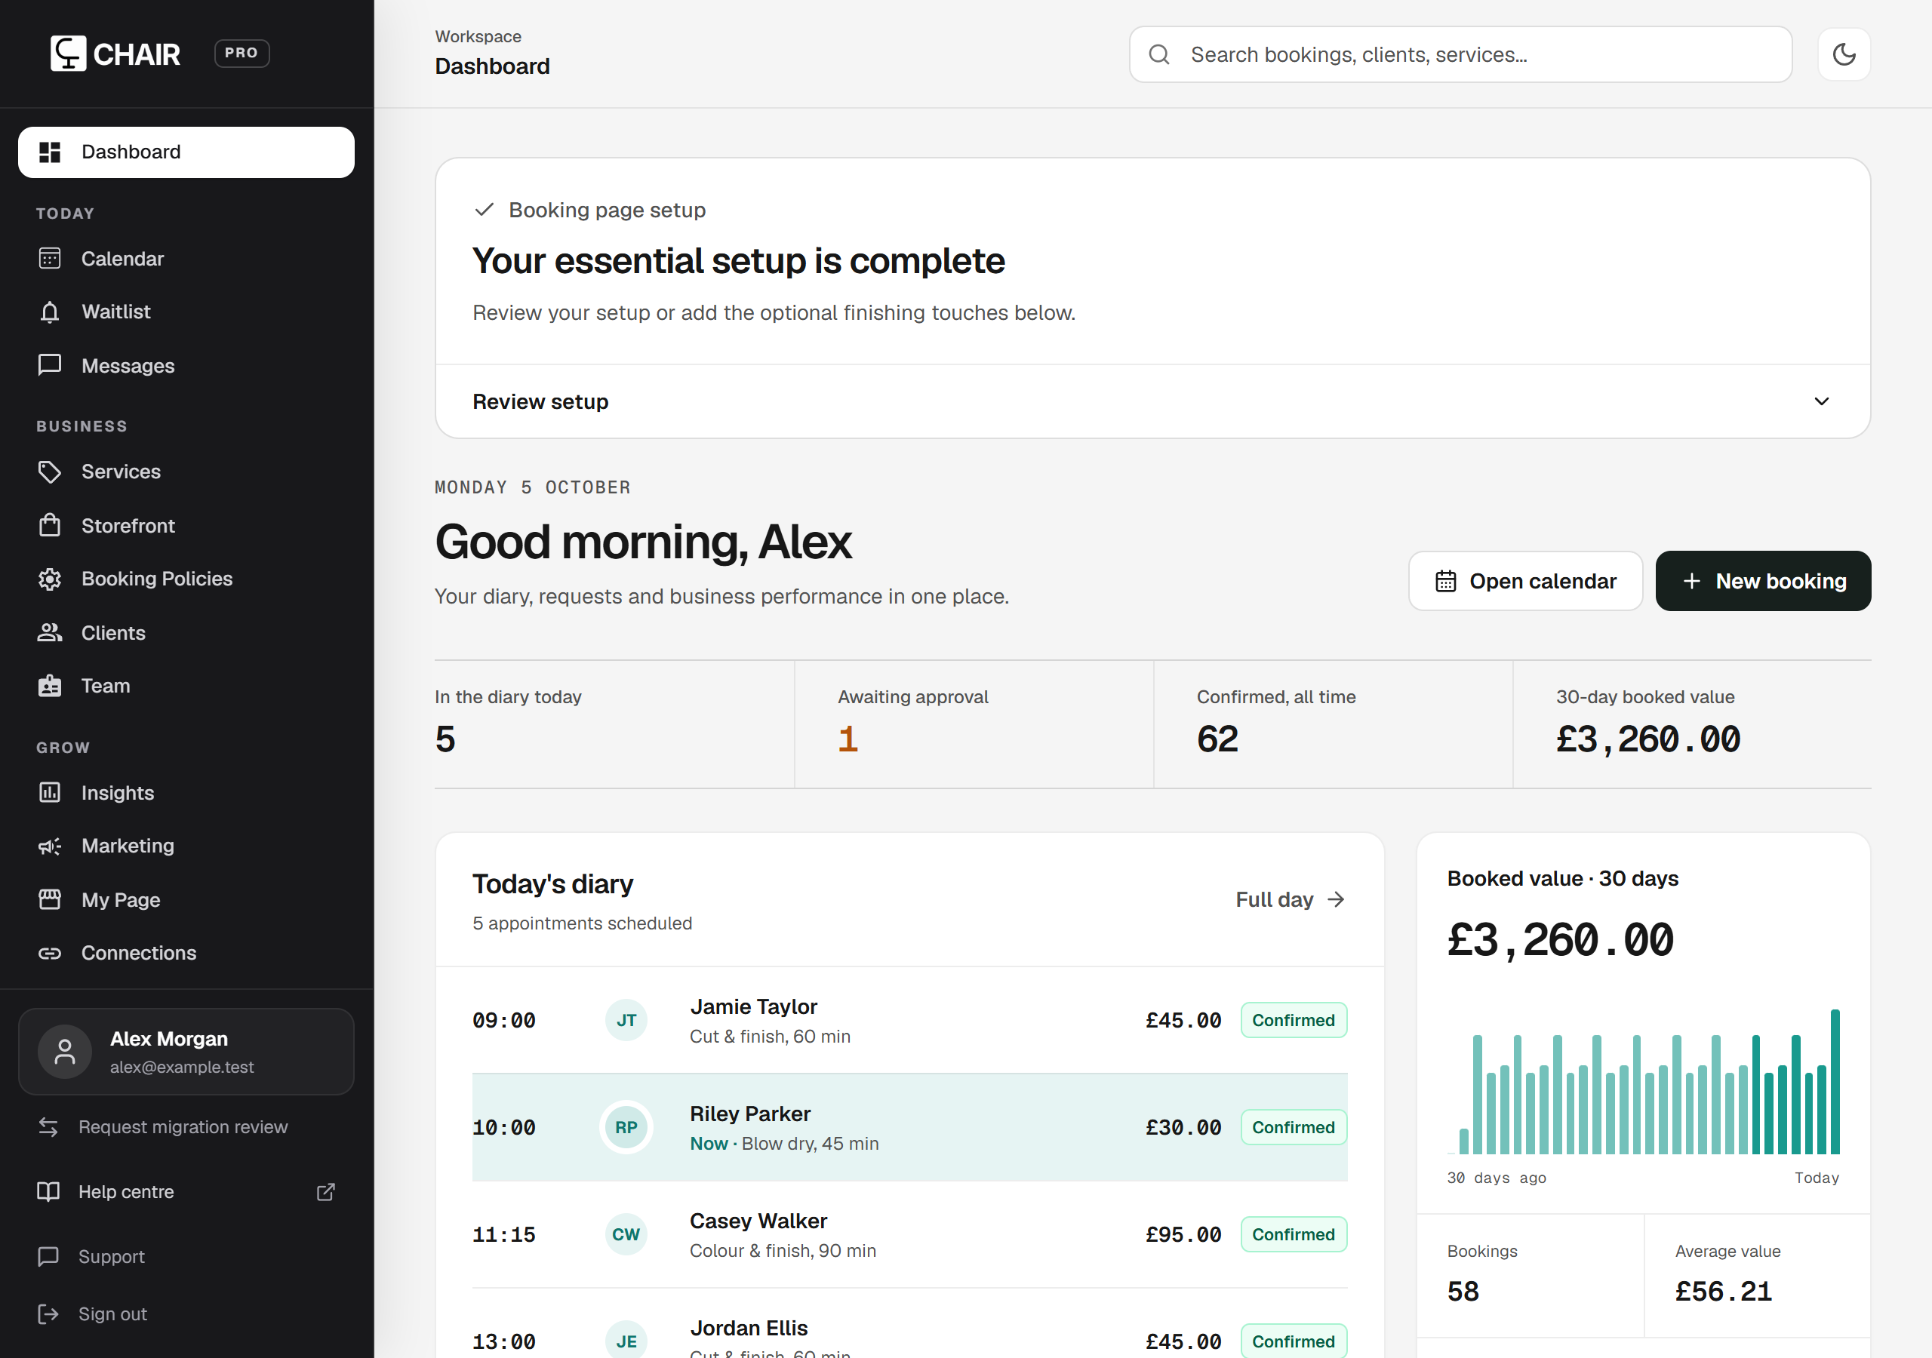Open Full day diary view

pyautogui.click(x=1290, y=899)
